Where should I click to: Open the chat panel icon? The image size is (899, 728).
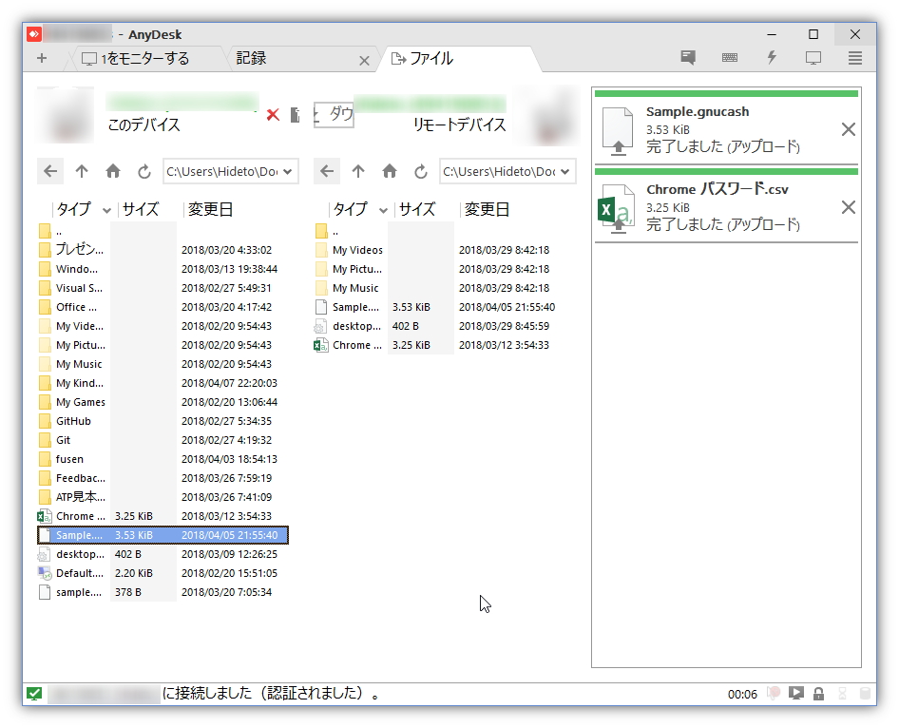click(x=688, y=57)
